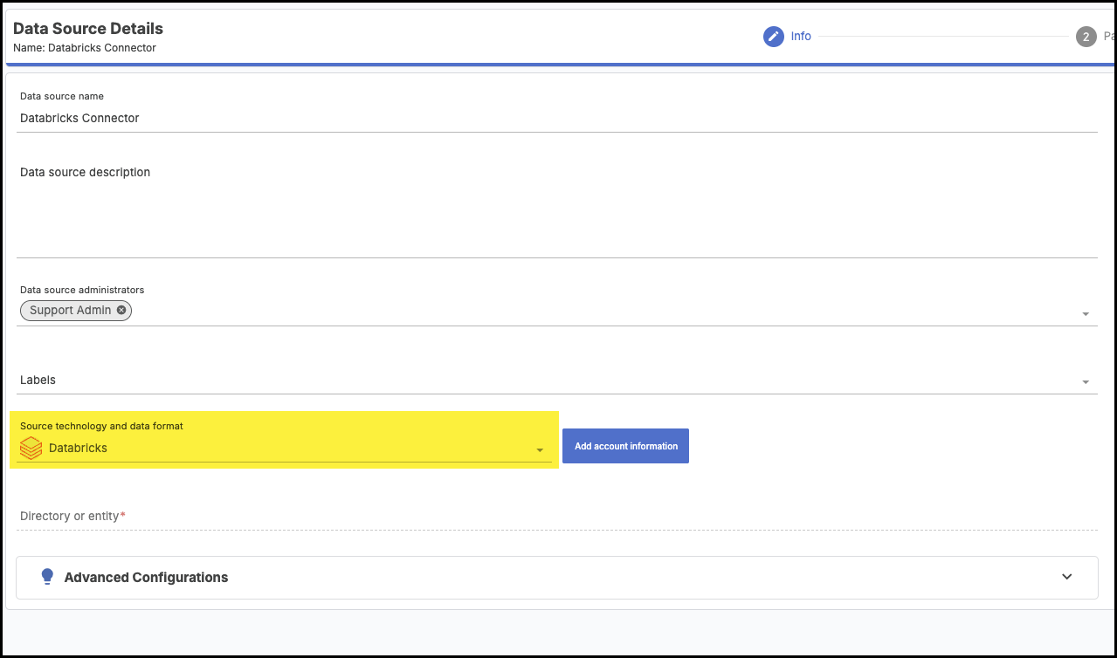Click inside the Data source description field
Screen dimensions: 1117x658
[x=349, y=209]
